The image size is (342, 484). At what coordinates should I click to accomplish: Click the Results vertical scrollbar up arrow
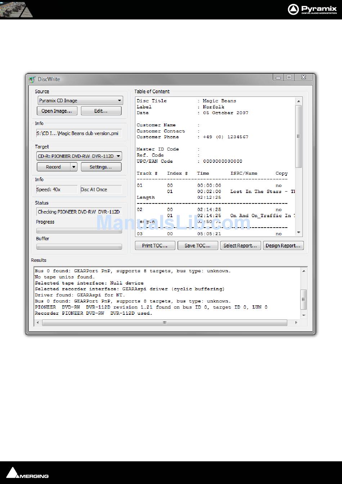pos(304,271)
